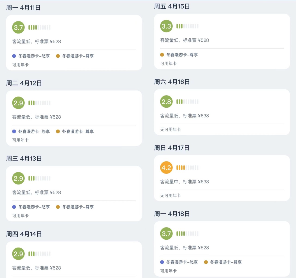Select 冬春漫游卡-悠享 on April 18 card

pos(182,262)
